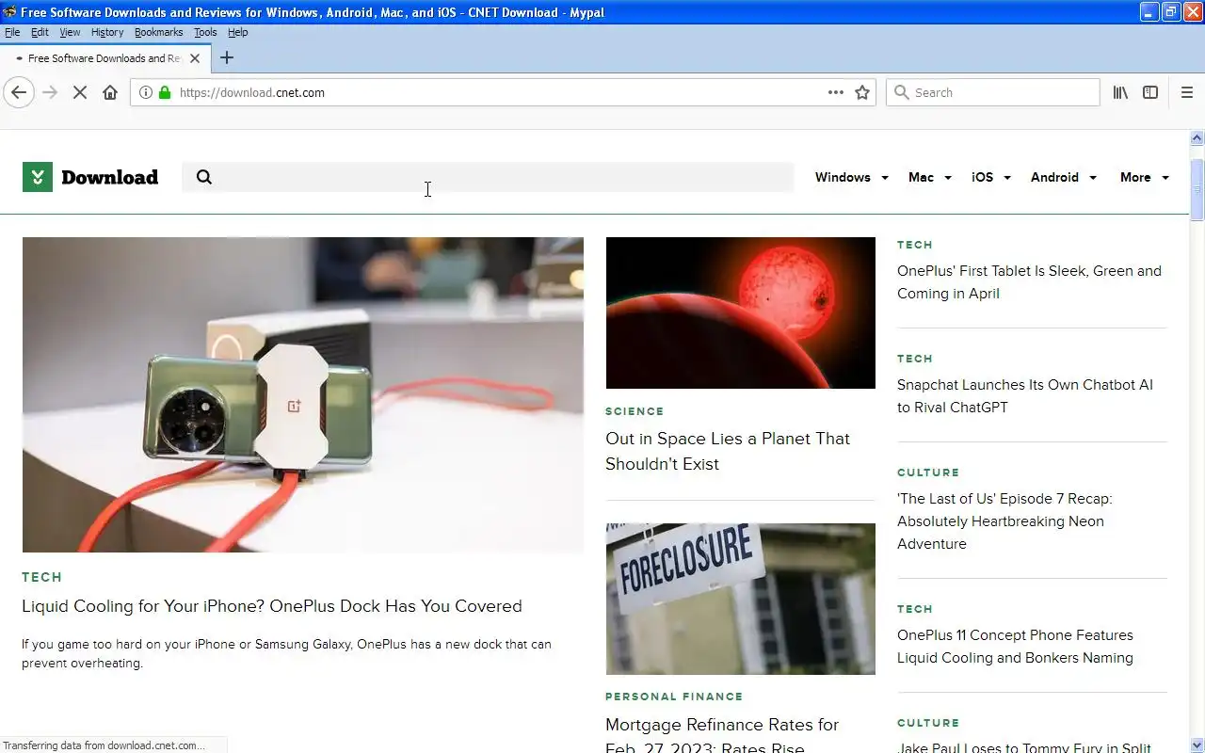The image size is (1205, 753).
Task: Click the page scroll up arrow
Action: coord(1197,138)
